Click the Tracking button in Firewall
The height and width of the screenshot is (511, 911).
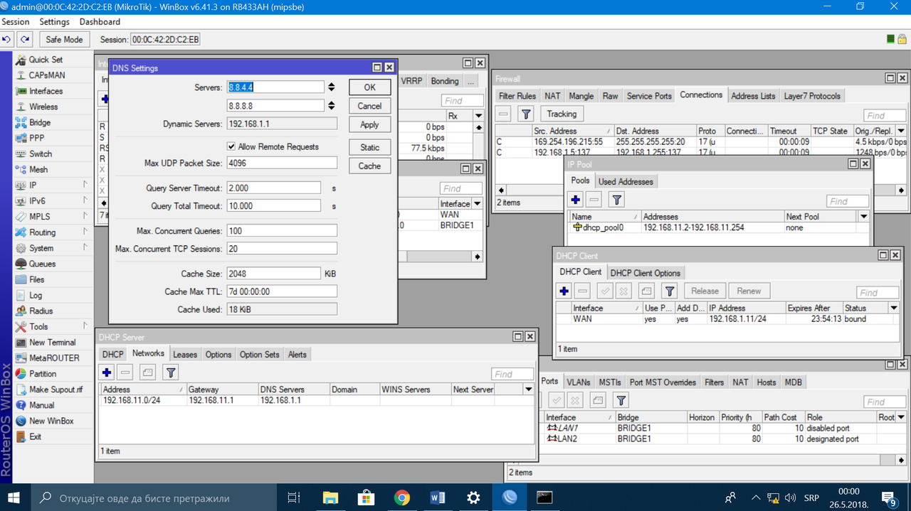pos(562,114)
